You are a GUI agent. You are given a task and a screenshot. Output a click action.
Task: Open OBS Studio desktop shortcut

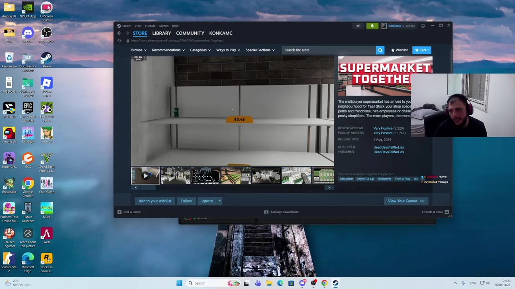(x=46, y=35)
